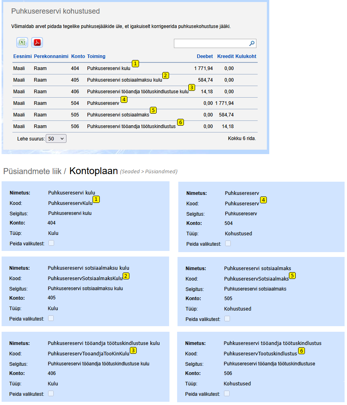Toggle Peida valikutest for konto 505
The width and height of the screenshot is (347, 405).
pyautogui.click(x=228, y=319)
